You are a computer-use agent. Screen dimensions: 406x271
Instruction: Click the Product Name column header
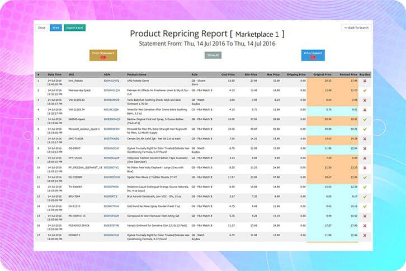coord(136,74)
